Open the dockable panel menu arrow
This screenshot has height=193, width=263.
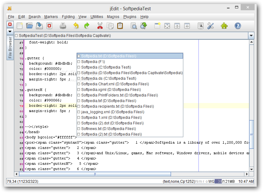coord(10,31)
